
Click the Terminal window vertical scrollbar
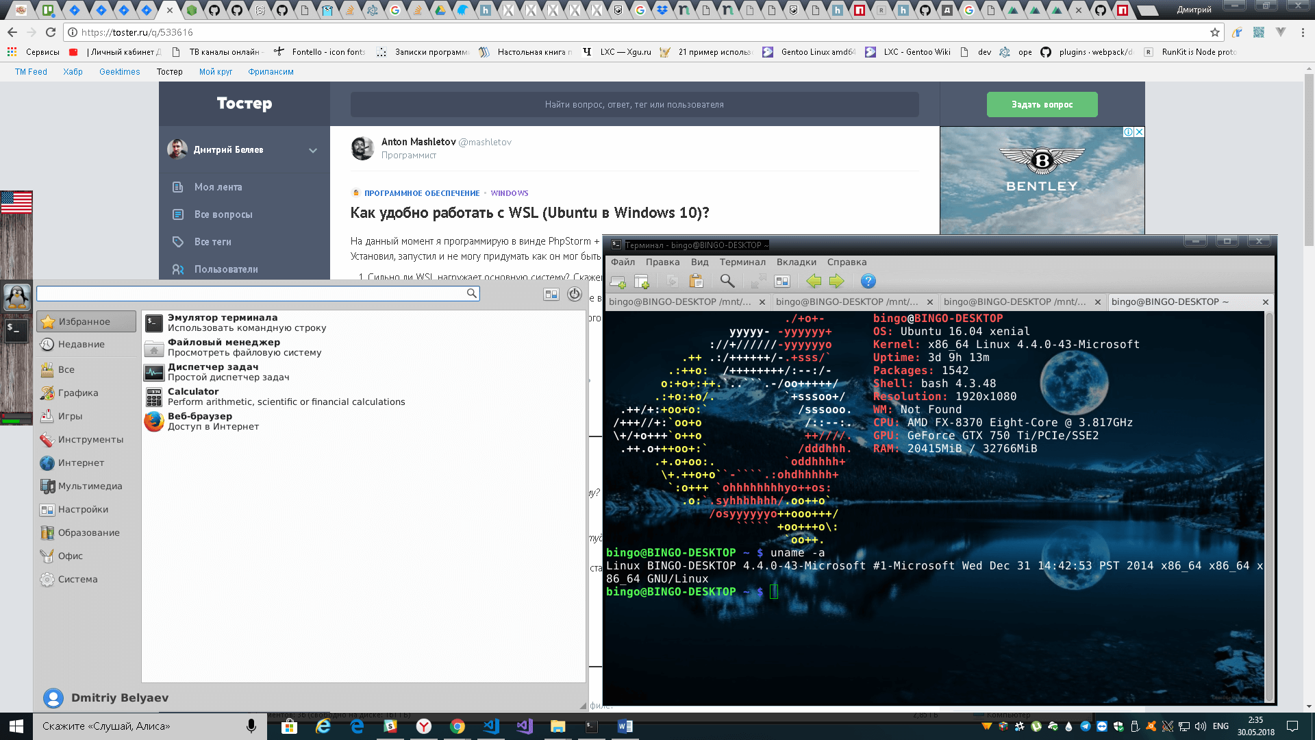click(1268, 507)
